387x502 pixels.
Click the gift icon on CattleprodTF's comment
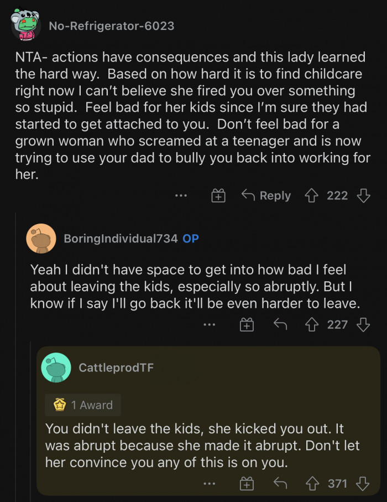pyautogui.click(x=247, y=483)
